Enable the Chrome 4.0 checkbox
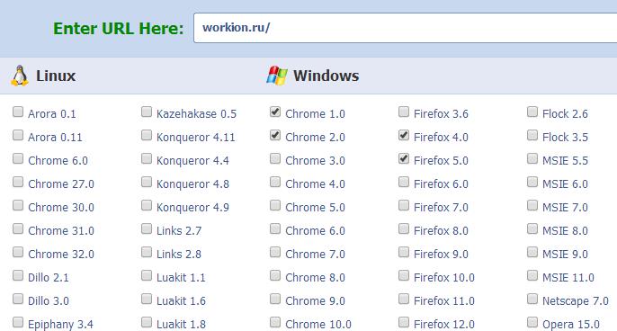 point(275,182)
